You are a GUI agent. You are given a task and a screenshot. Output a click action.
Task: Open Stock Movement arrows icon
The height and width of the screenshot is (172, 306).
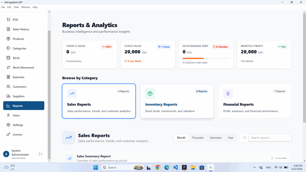[8, 67]
